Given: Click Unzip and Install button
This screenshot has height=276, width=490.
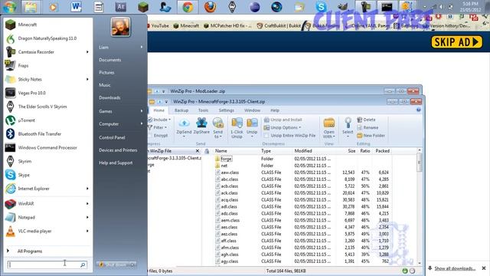Looking at the screenshot, I should tap(283, 120).
